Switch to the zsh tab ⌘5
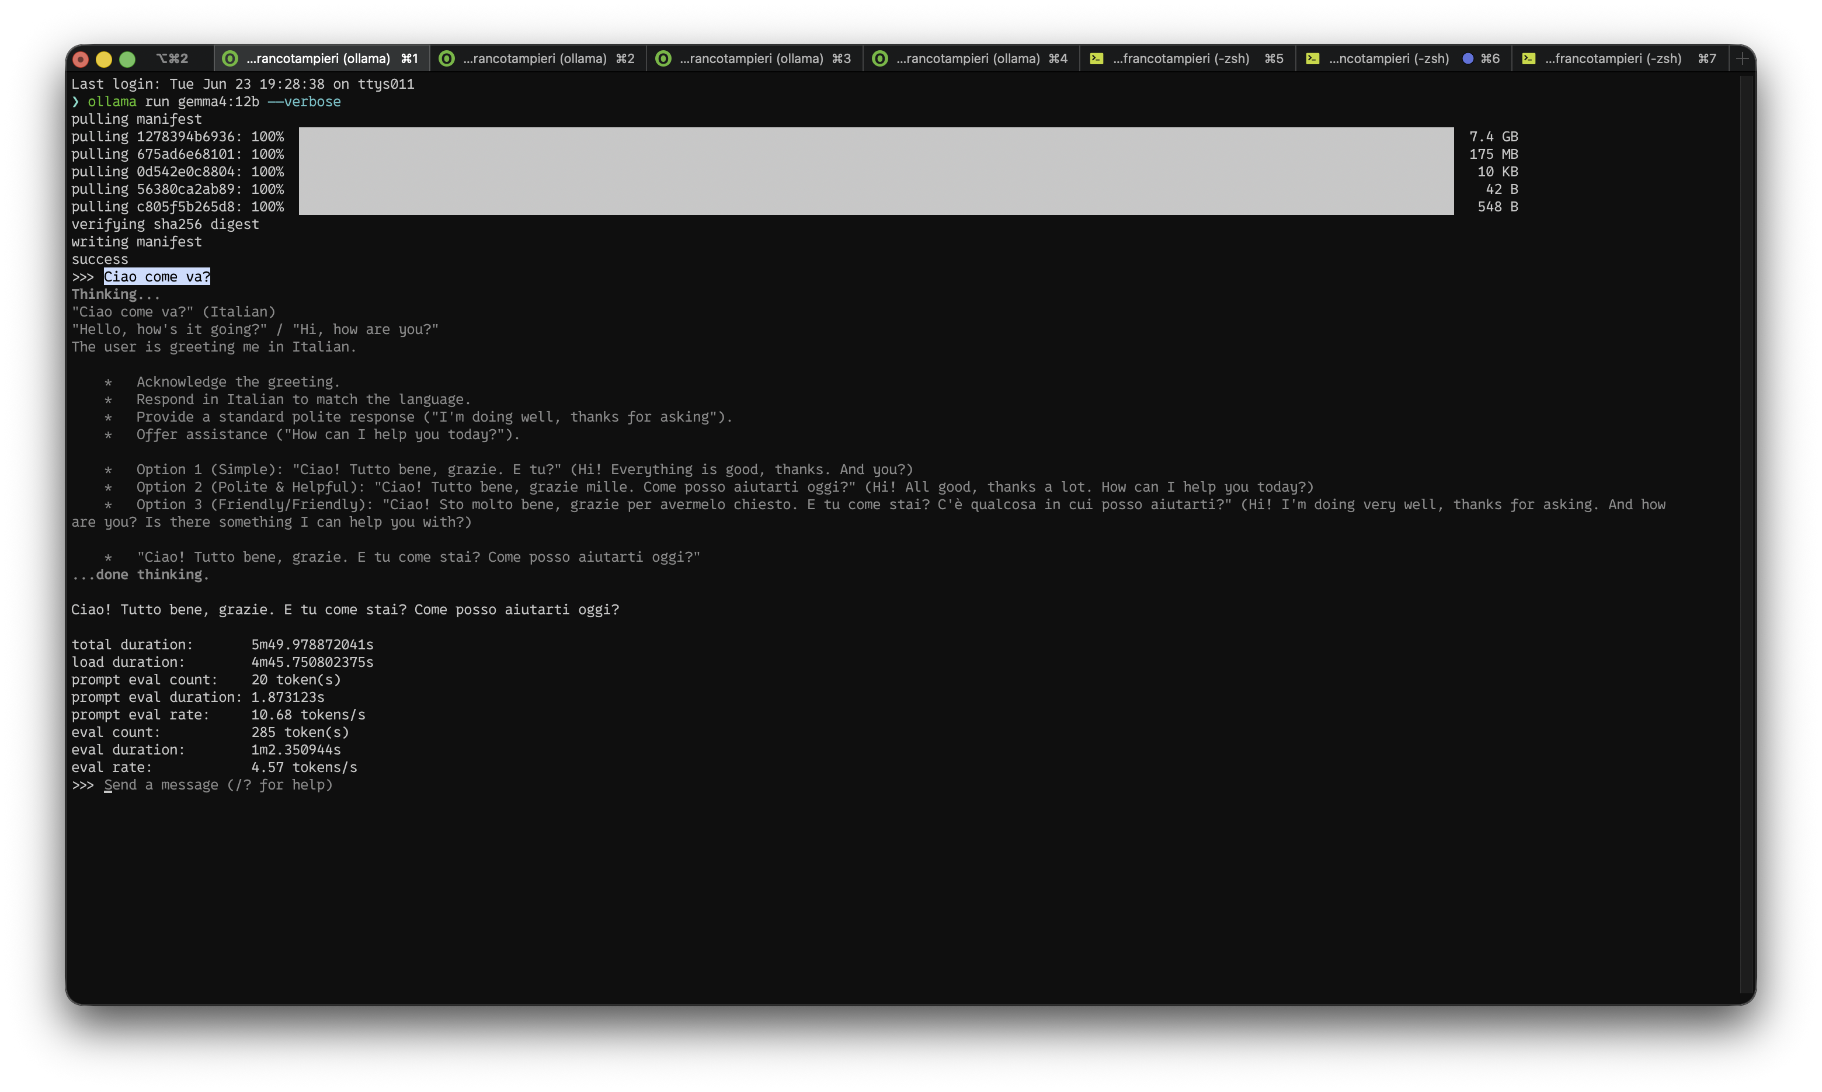This screenshot has height=1092, width=1822. (1187, 58)
